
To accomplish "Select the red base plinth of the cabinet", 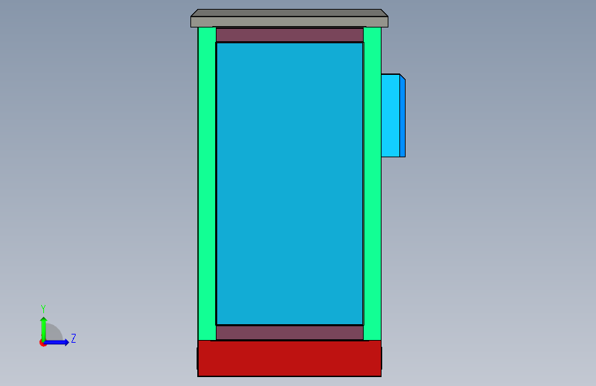I will 289,359.
